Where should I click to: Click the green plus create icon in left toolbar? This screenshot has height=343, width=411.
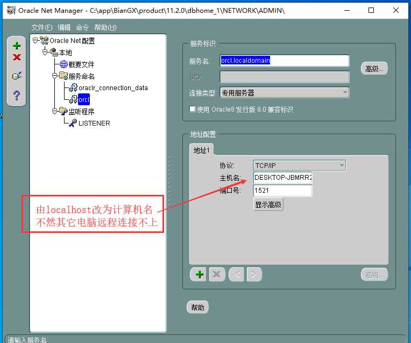(17, 46)
